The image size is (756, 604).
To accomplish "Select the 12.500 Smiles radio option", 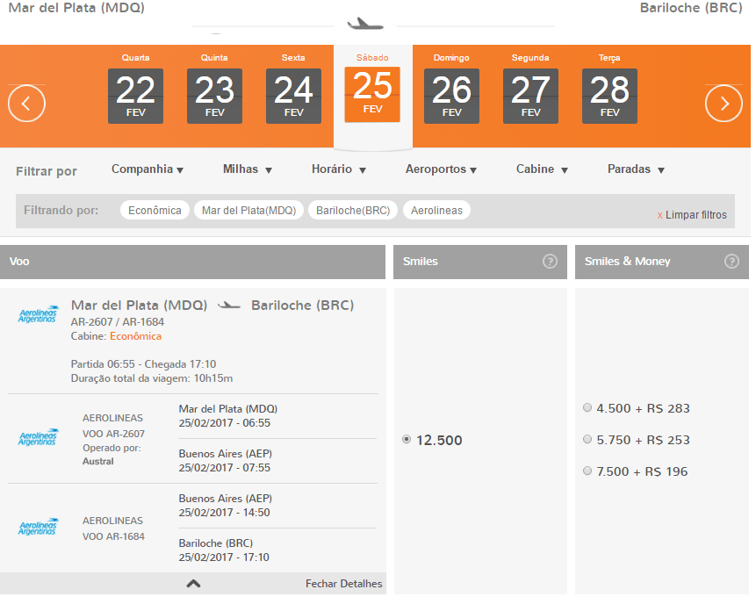I will 407,439.
